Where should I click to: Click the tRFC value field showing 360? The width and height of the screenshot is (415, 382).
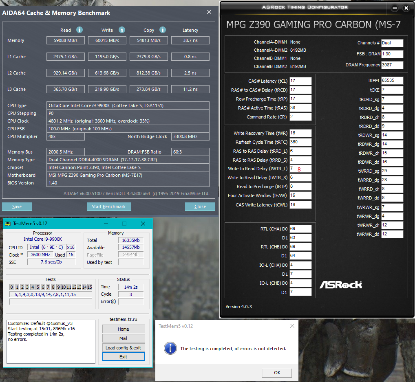(x=300, y=142)
